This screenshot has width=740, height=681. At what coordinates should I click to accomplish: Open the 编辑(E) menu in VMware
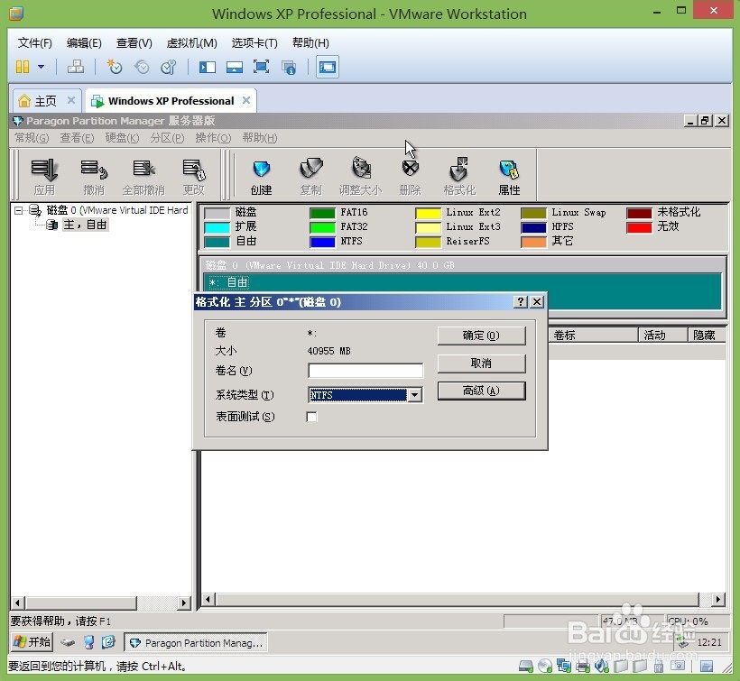pos(84,43)
